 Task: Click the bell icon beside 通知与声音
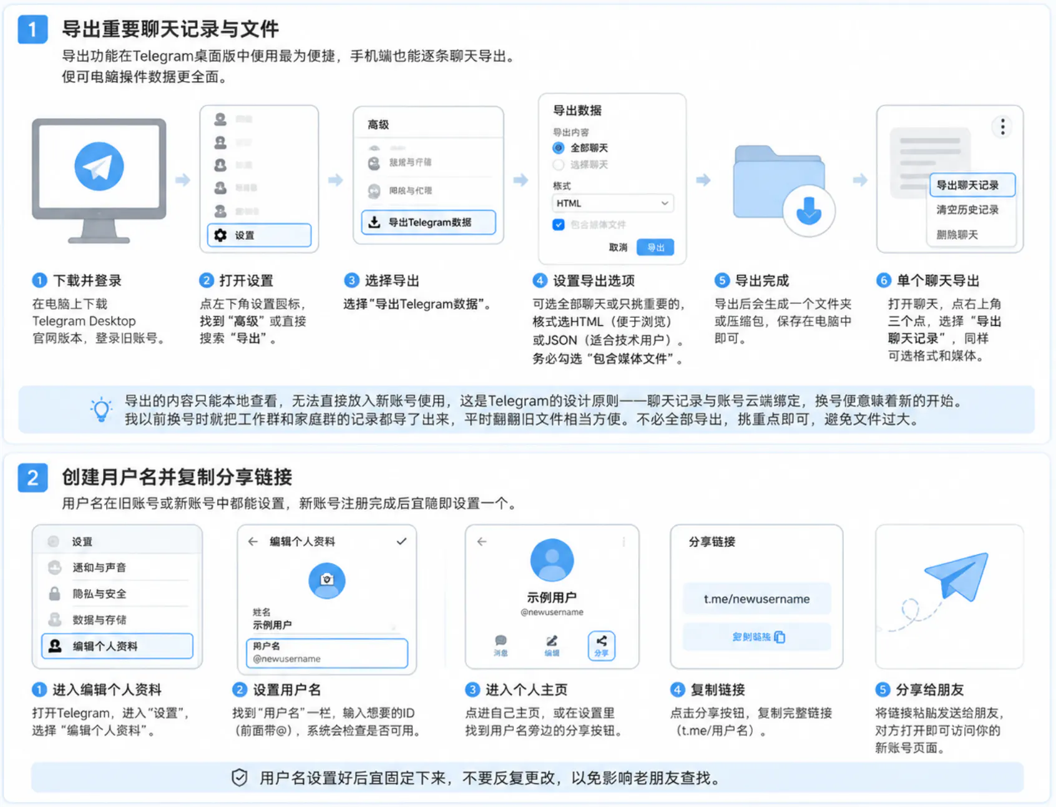[x=55, y=567]
